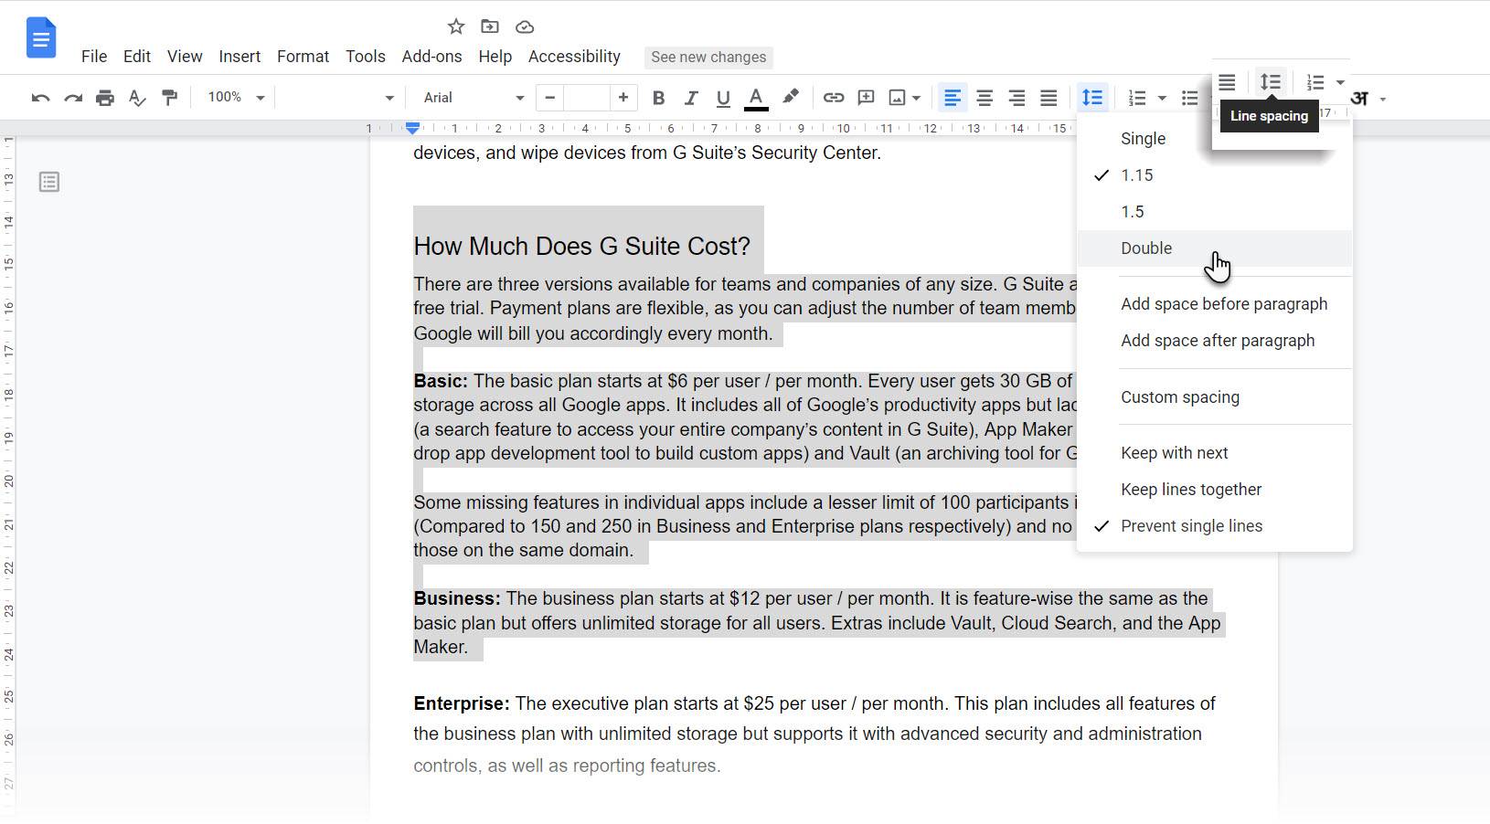Click the Undo arrow icon
This screenshot has height=824, width=1490.
pos(40,98)
